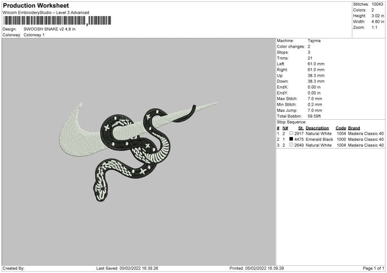
Task: Click the 'Brand' column header
Action: (354, 128)
